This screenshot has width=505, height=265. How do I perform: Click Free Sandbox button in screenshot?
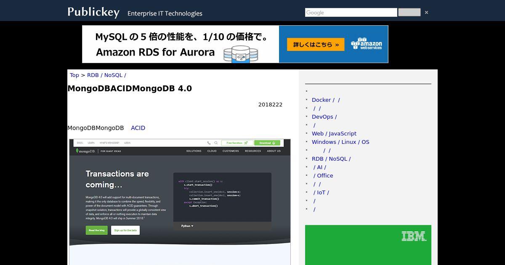pos(237,143)
